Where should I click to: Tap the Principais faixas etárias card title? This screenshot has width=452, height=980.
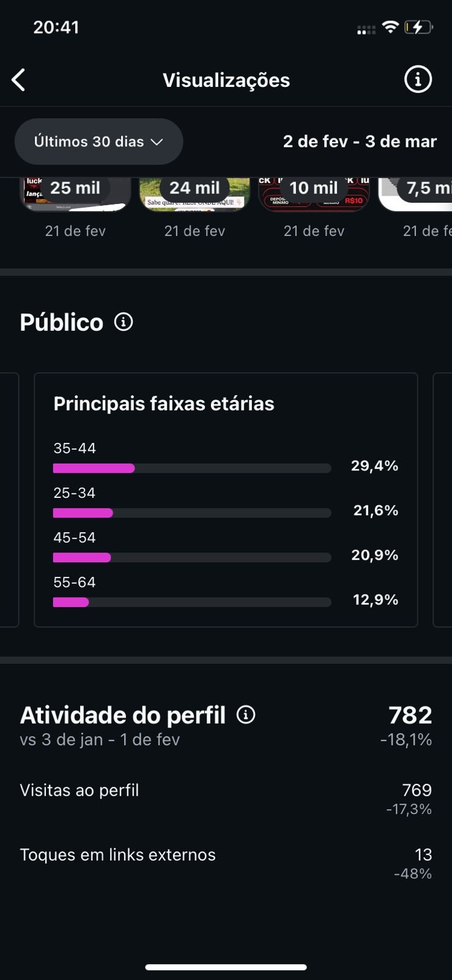coord(164,404)
